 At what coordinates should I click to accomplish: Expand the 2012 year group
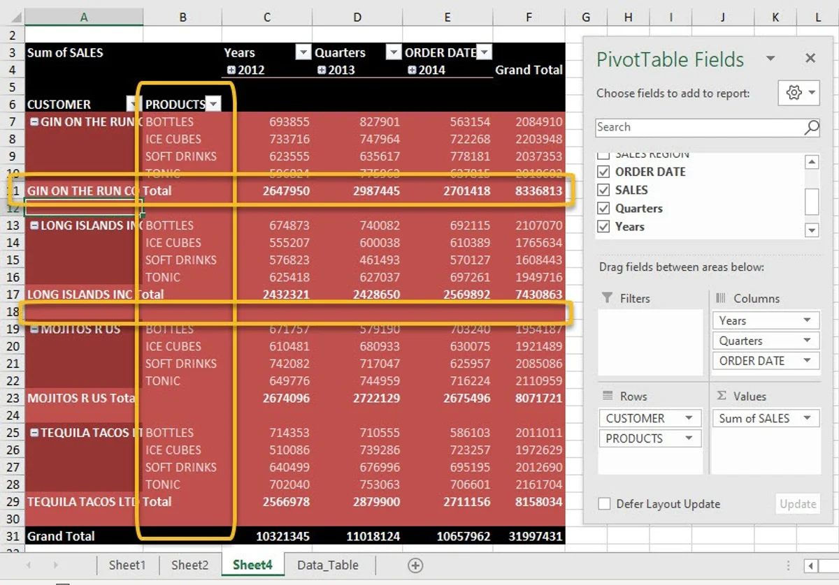231,70
